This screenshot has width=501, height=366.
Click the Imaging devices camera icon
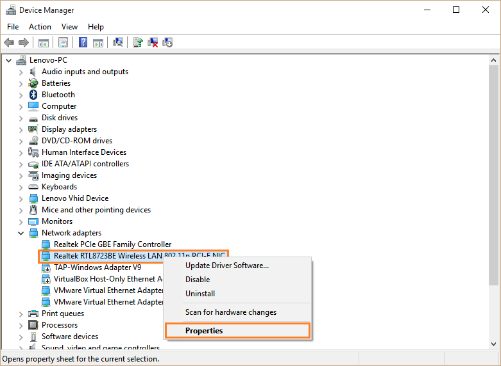click(x=33, y=175)
